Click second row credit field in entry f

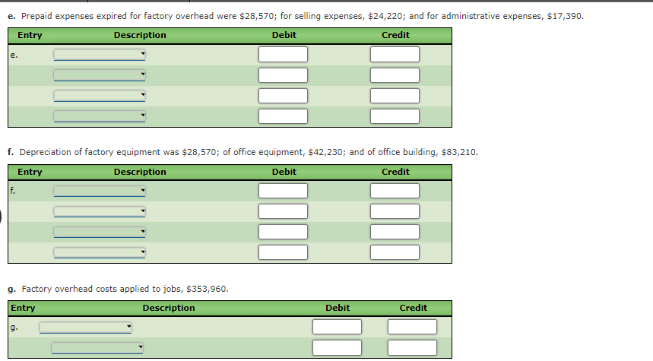[x=395, y=211]
